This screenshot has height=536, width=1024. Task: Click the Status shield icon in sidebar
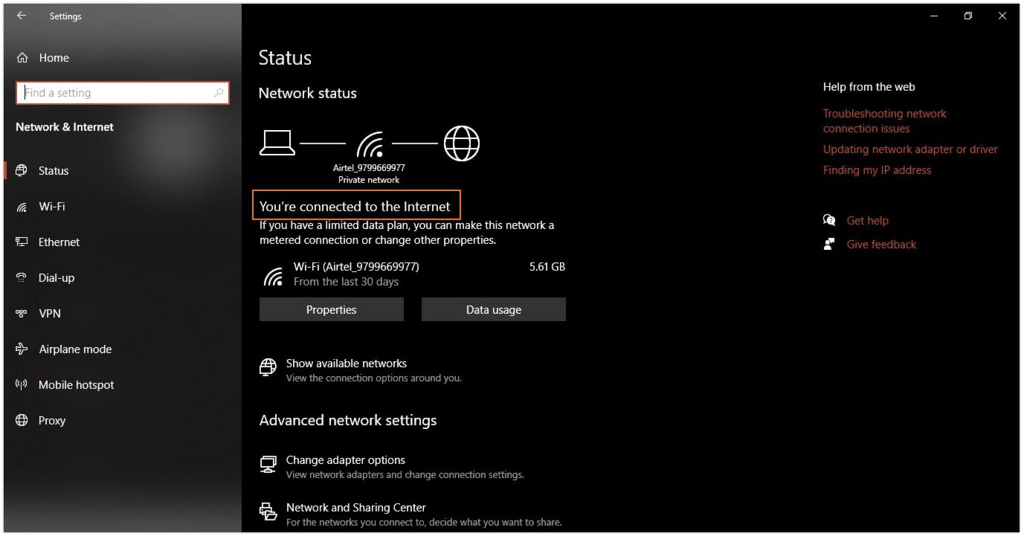(22, 170)
